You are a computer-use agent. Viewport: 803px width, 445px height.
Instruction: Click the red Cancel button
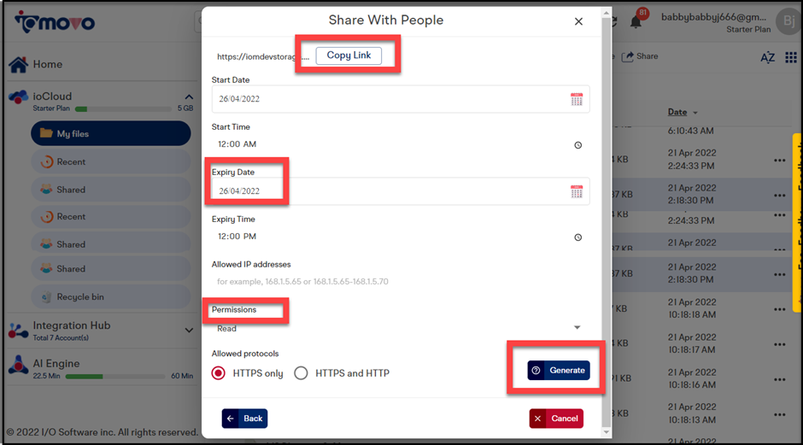click(x=556, y=419)
